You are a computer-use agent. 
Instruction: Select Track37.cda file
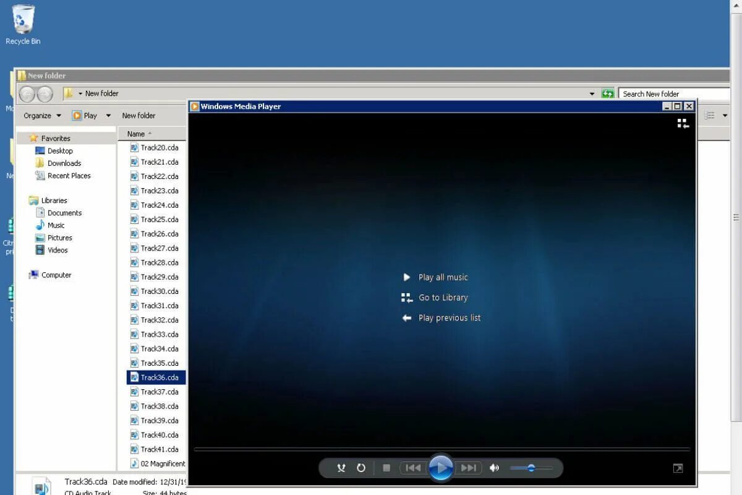click(155, 392)
